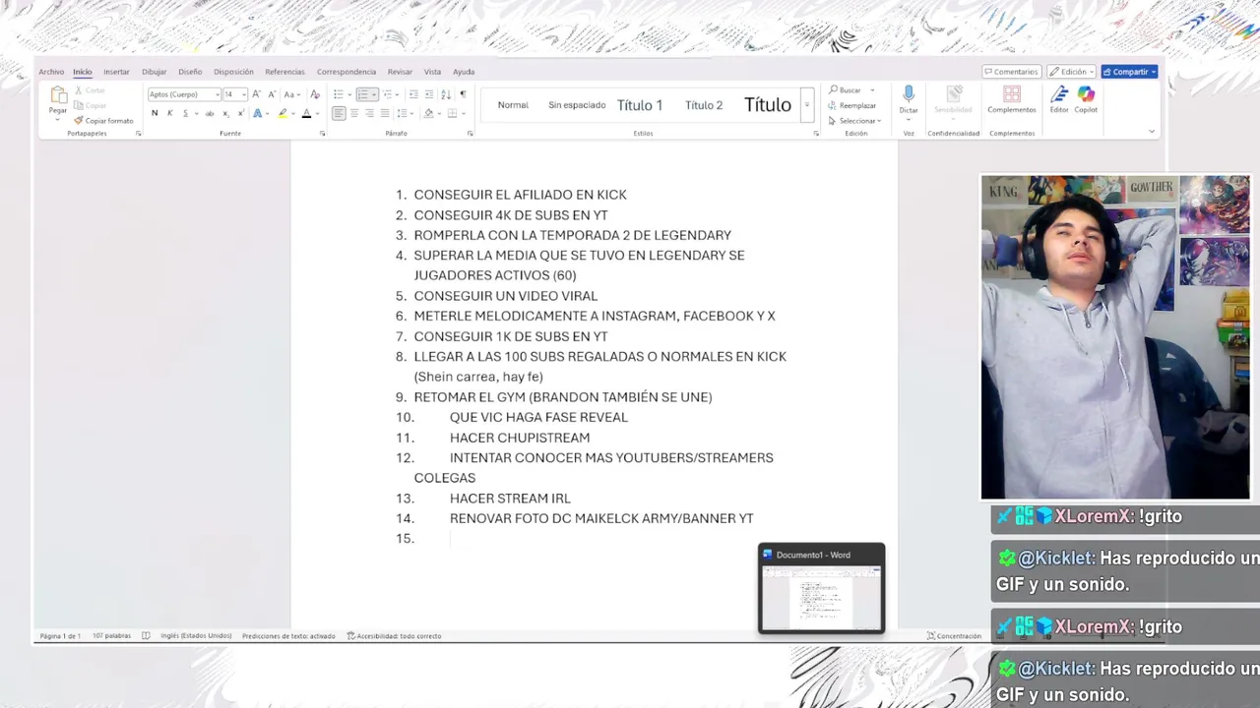Apply superscript formatting
Image resolution: width=1260 pixels, height=708 pixels.
click(x=241, y=113)
